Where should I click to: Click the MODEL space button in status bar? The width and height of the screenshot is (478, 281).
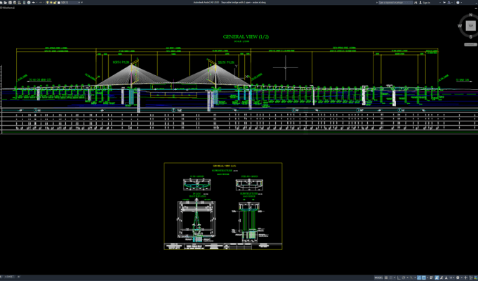378,277
